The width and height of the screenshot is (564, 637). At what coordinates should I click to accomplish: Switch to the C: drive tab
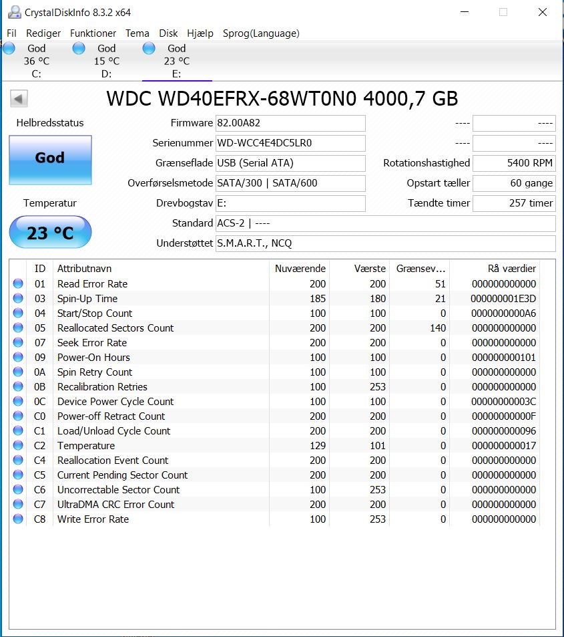tap(37, 61)
